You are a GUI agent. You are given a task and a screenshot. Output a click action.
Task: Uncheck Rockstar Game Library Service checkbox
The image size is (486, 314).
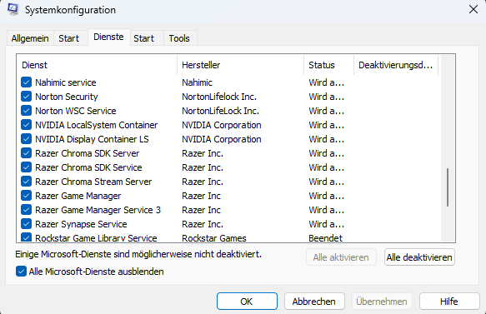(x=27, y=237)
